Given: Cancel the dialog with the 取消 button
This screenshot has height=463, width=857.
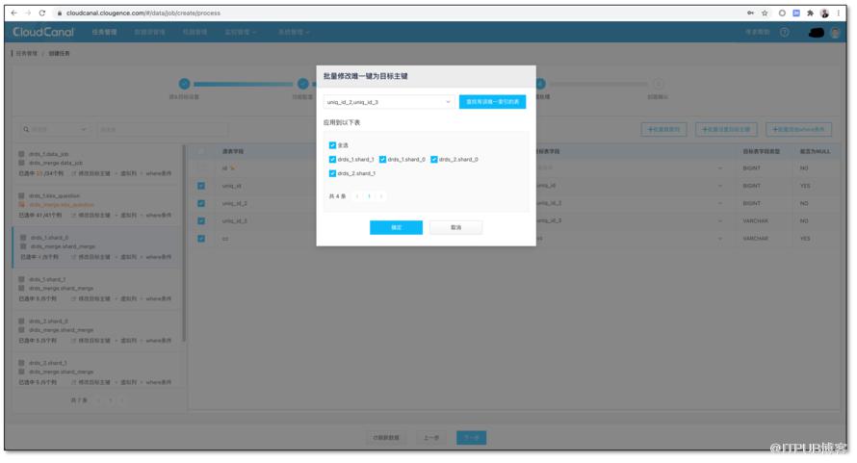Looking at the screenshot, I should [455, 227].
